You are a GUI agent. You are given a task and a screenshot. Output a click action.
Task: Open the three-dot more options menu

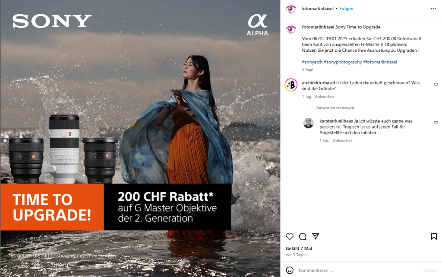point(433,9)
